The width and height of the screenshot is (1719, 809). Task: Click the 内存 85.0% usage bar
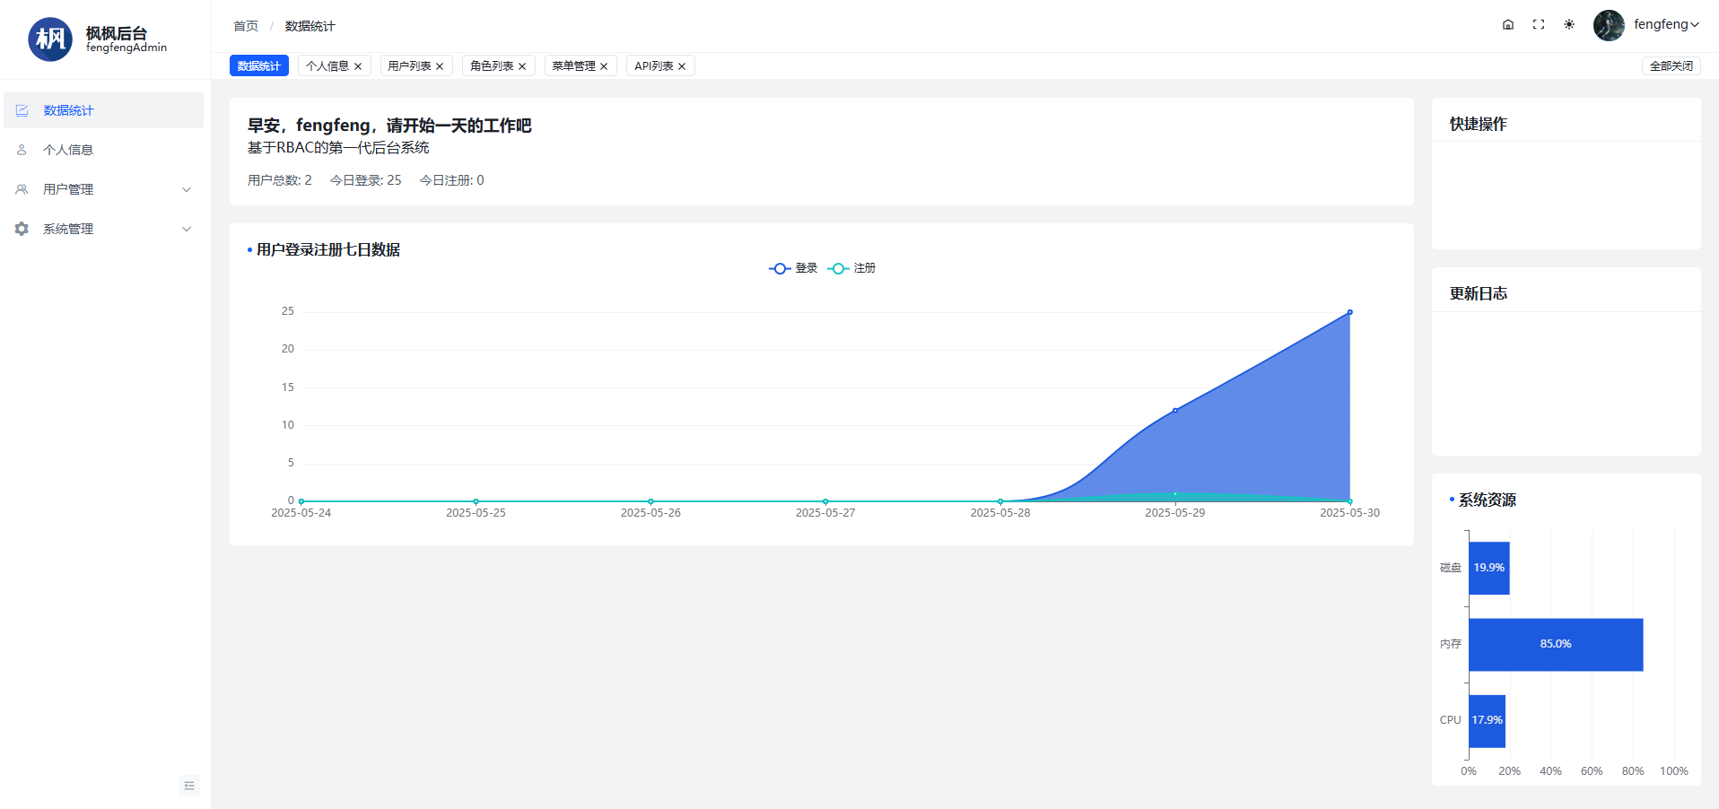coord(1555,644)
